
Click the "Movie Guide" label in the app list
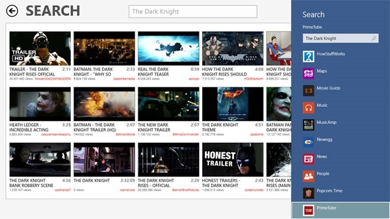coord(329,88)
